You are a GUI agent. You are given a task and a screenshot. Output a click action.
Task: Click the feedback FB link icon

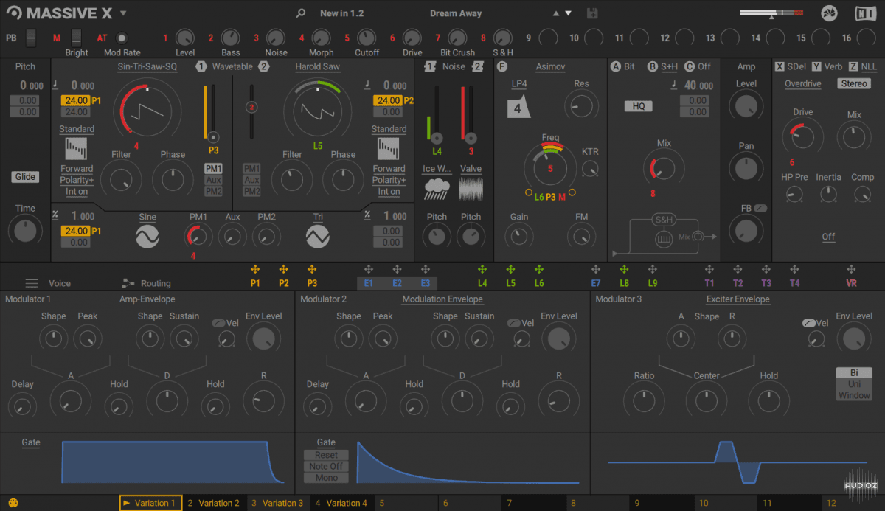click(x=761, y=209)
